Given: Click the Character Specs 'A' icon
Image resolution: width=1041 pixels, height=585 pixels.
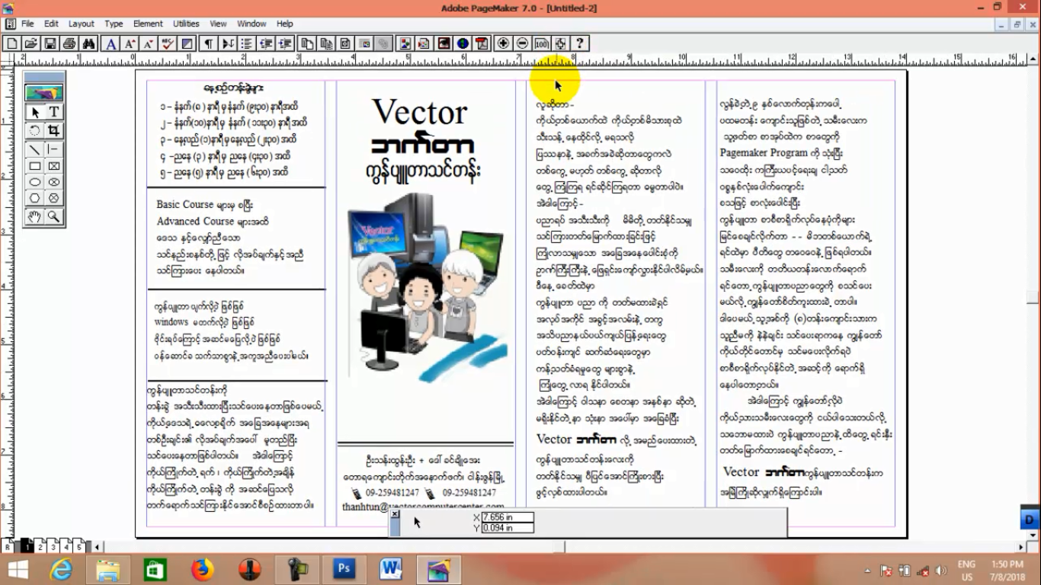Looking at the screenshot, I should (x=111, y=43).
